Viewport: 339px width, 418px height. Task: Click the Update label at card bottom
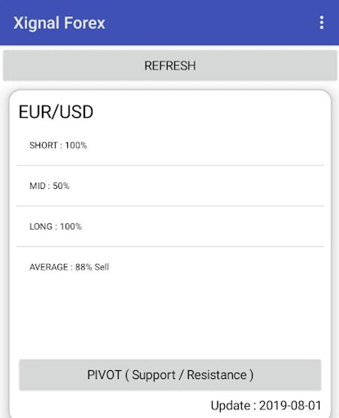coord(231,406)
